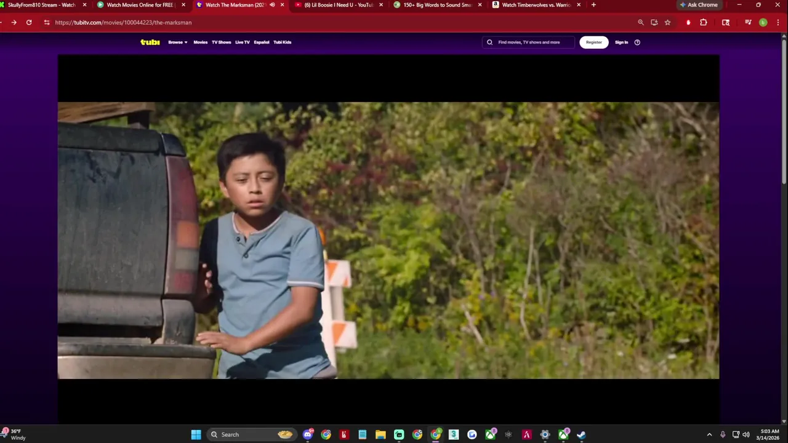The height and width of the screenshot is (443, 788).
Task: Go forward with the browser arrow
Action: [x=14, y=22]
